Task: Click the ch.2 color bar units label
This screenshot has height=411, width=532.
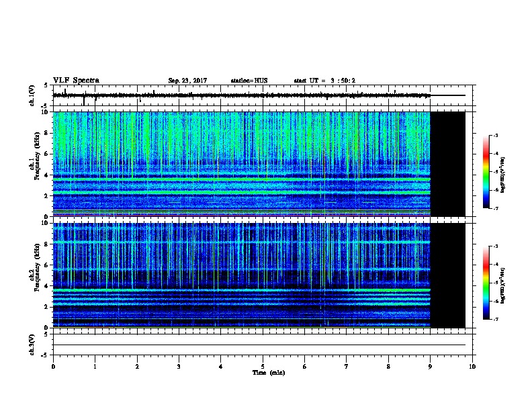Action: [502, 286]
